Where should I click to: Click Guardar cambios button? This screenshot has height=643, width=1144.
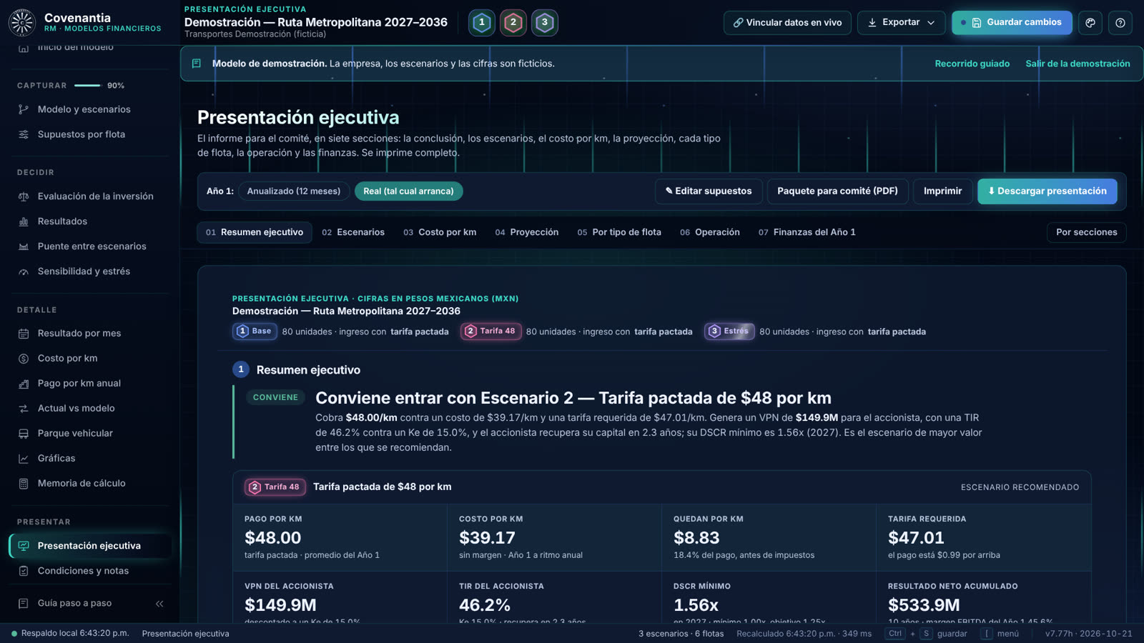click(1012, 23)
